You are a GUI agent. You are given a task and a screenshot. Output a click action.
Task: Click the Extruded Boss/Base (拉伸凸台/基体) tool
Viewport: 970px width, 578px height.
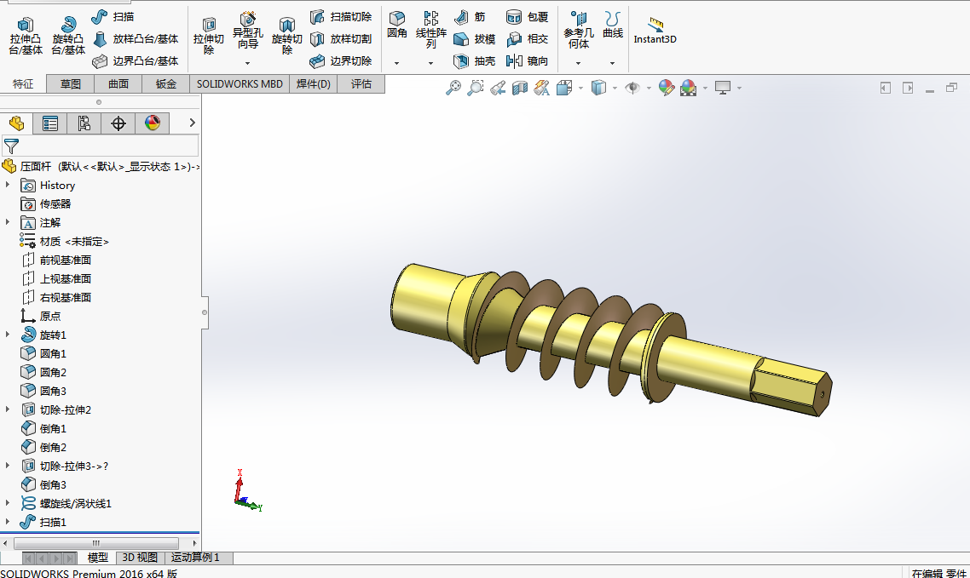[26, 36]
